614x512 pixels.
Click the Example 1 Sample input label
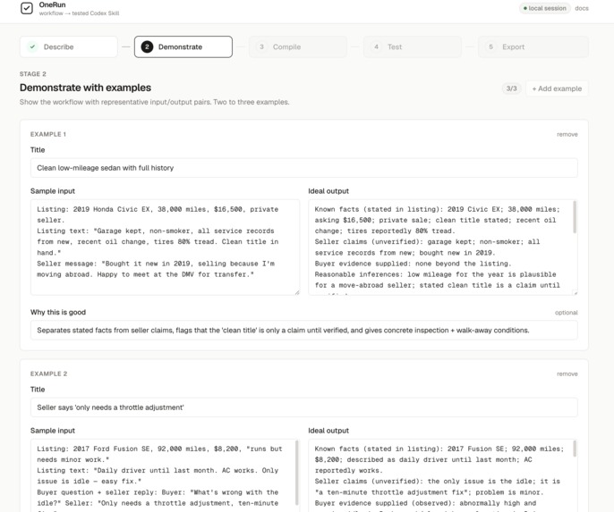click(53, 191)
